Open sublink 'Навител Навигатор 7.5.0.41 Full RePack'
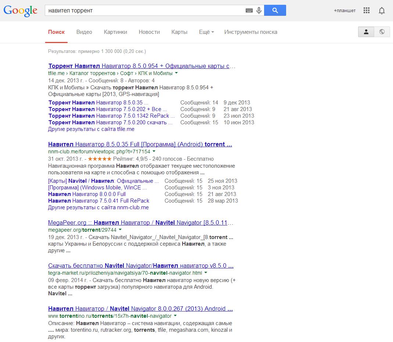393x342 pixels. click(x=99, y=201)
